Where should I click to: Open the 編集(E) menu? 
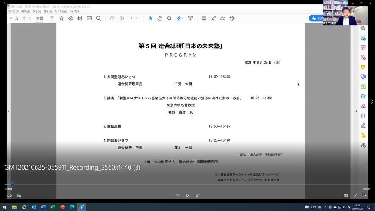coord(26,11)
